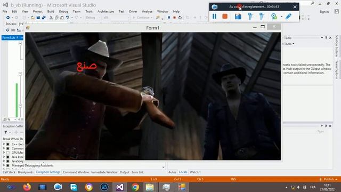Click the webcam overlay icon in recorder
Viewport: 341px width, 192px height.
[274, 17]
